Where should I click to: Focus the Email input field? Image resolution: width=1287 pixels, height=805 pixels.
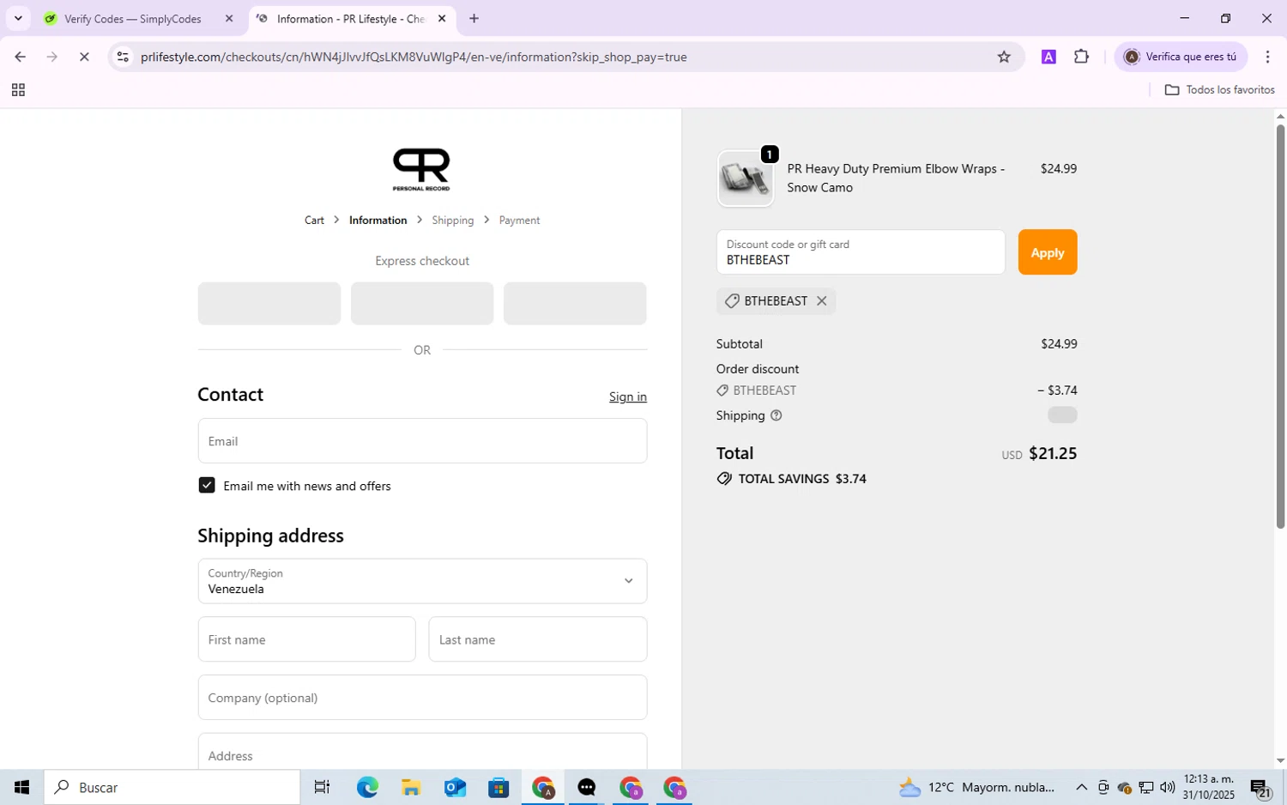click(422, 441)
